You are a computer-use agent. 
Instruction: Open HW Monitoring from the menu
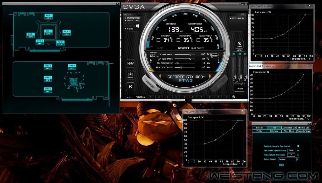pos(133,18)
